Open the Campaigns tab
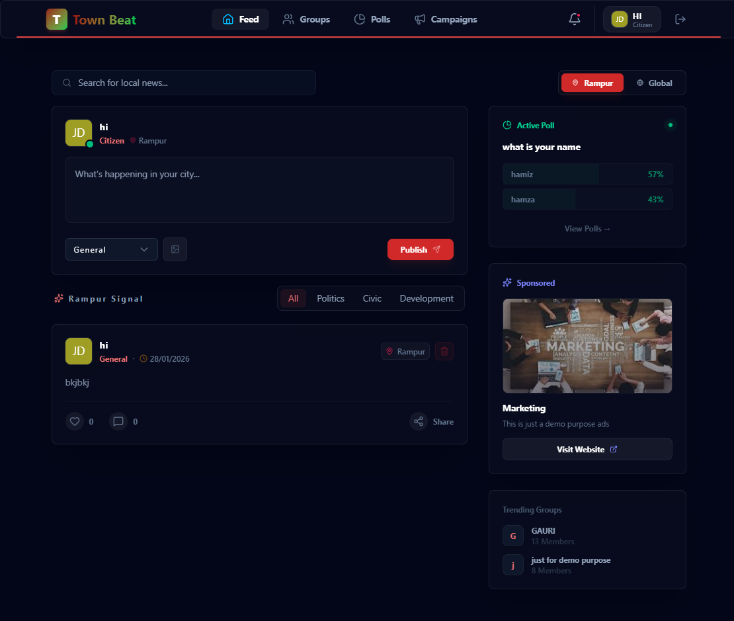Image resolution: width=734 pixels, height=621 pixels. [446, 19]
